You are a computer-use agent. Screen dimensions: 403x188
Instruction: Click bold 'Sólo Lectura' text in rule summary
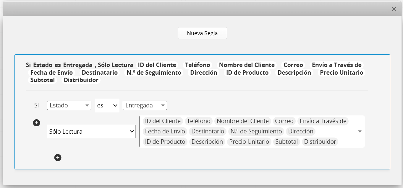tap(115, 65)
